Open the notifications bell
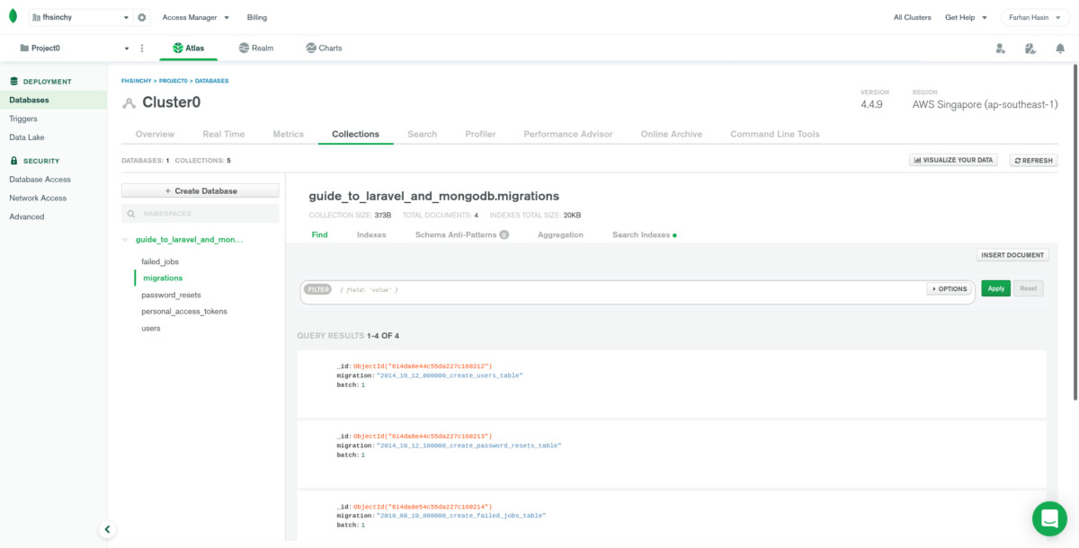The image size is (1079, 548). [1060, 49]
